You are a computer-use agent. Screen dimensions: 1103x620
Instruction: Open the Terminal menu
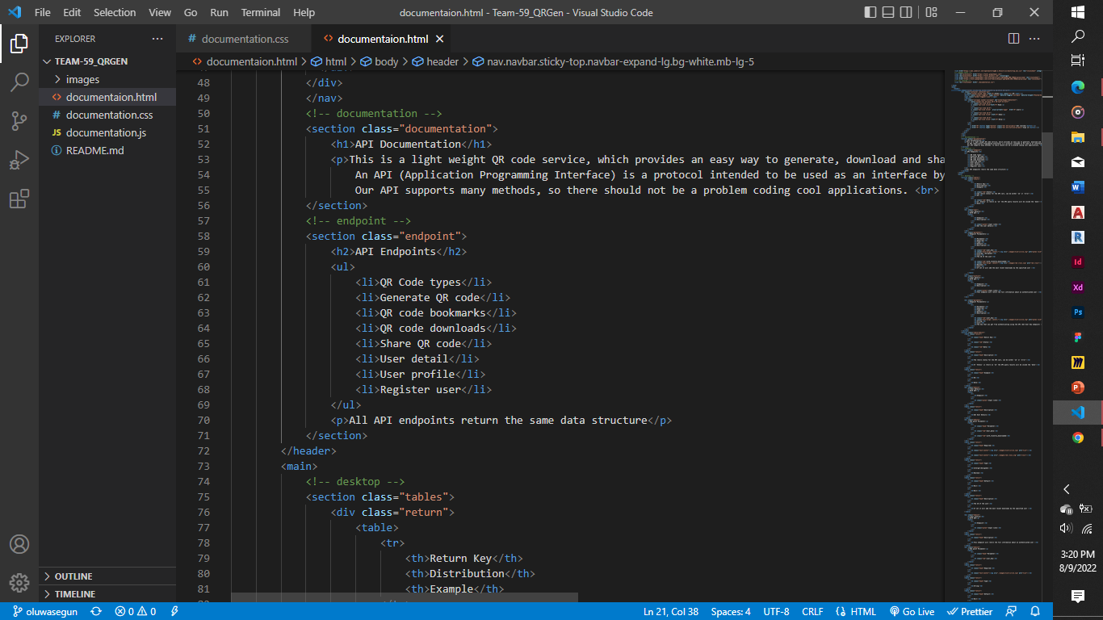point(260,12)
